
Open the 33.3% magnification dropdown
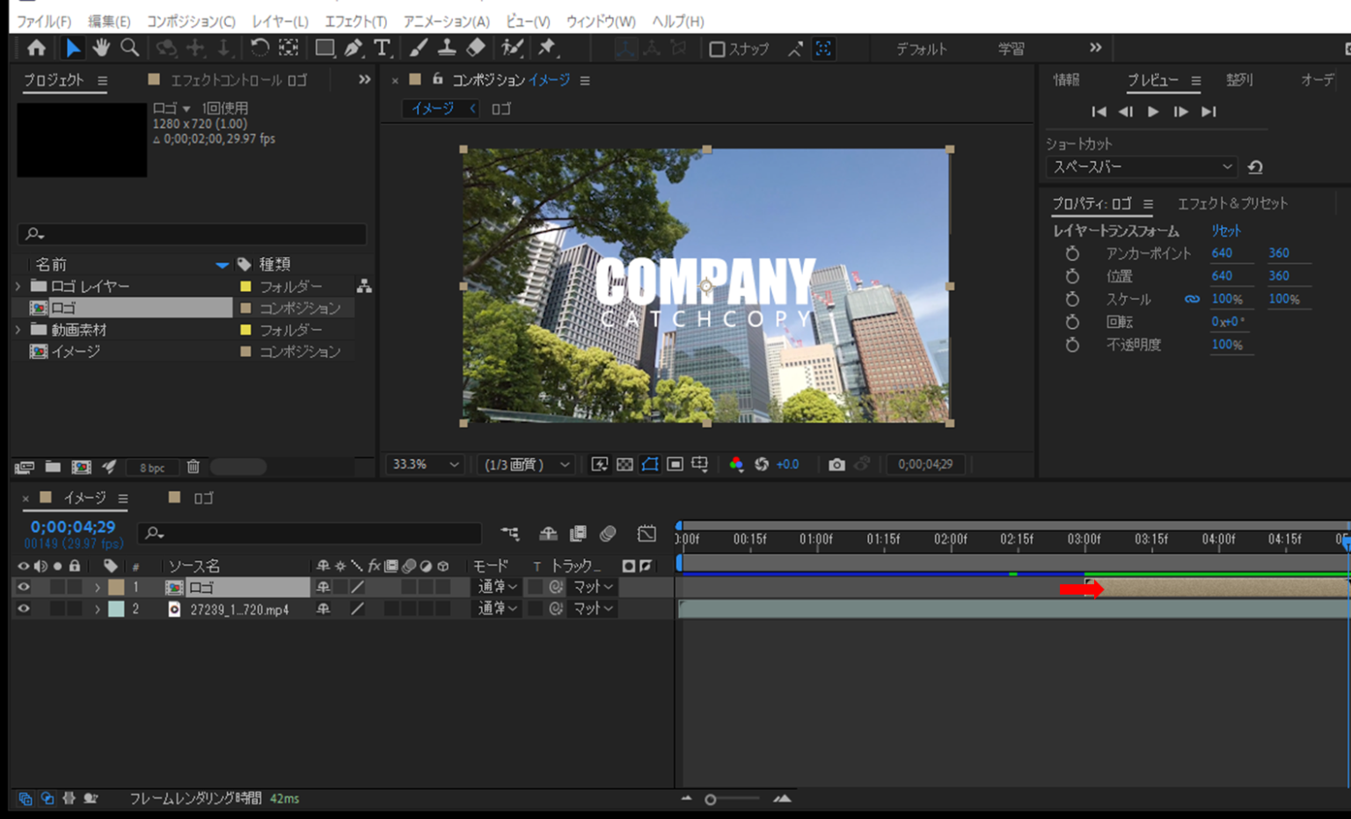pos(426,464)
